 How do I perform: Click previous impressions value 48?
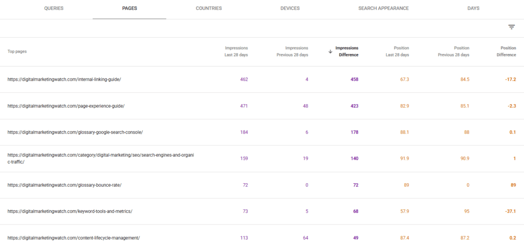coord(305,106)
